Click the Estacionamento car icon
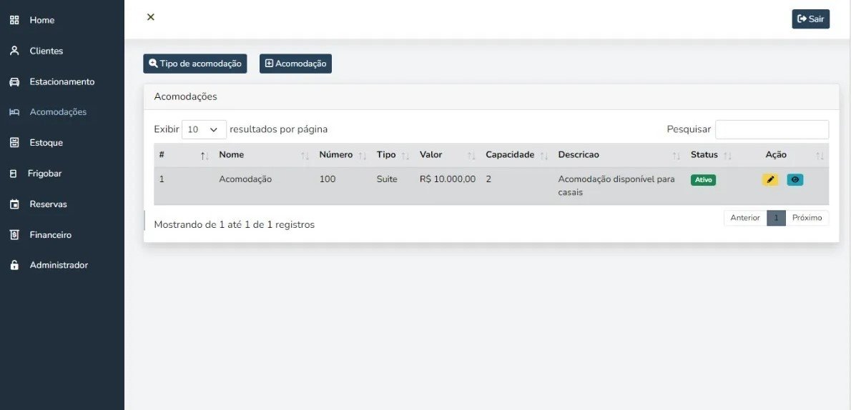Viewport: 851px width, 410px height. tap(14, 81)
